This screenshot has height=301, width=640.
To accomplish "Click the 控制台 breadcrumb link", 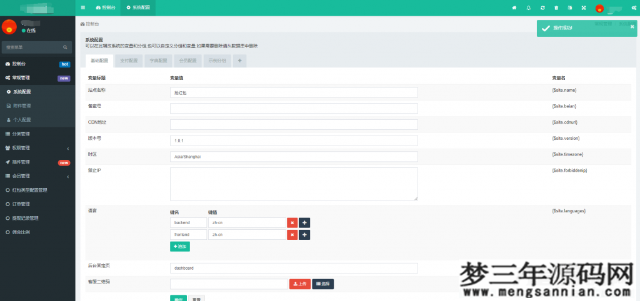I will 90,24.
